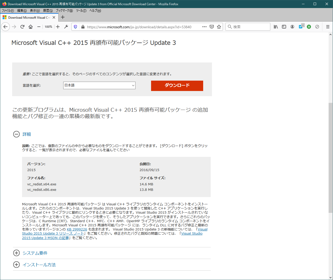Viewport: 333px width, 280px height.
Task: Open a new tab with plus
Action: coord(63,17)
